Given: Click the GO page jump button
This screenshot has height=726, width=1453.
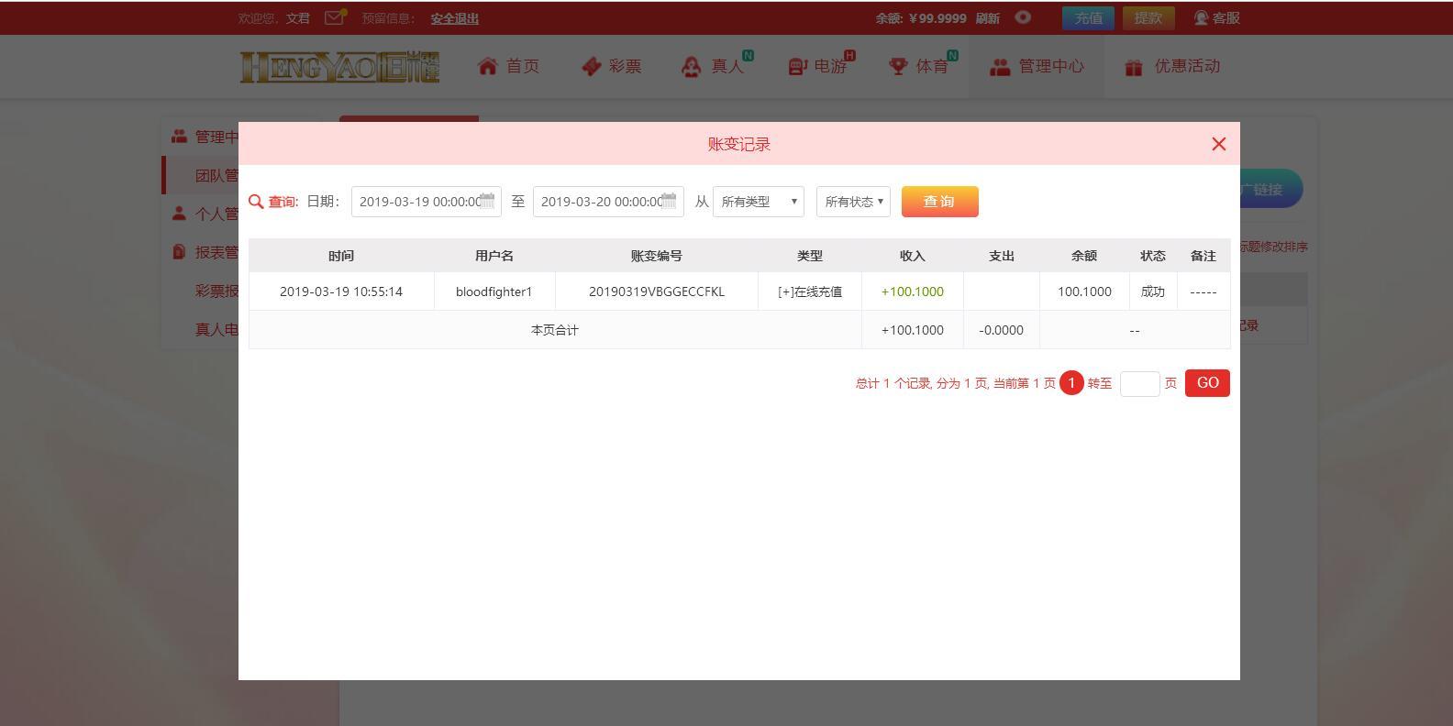Looking at the screenshot, I should (x=1207, y=383).
